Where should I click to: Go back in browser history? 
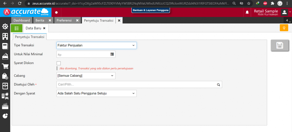[x=5, y=3]
